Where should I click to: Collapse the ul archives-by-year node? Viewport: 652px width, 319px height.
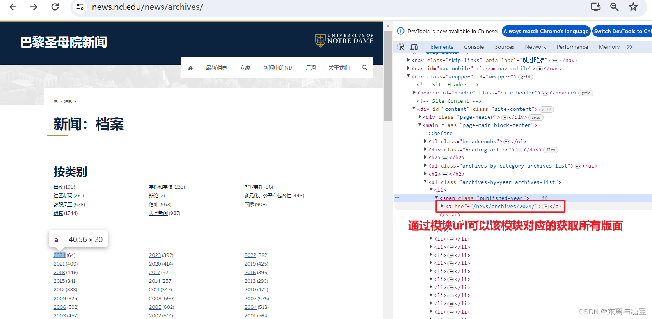click(425, 182)
